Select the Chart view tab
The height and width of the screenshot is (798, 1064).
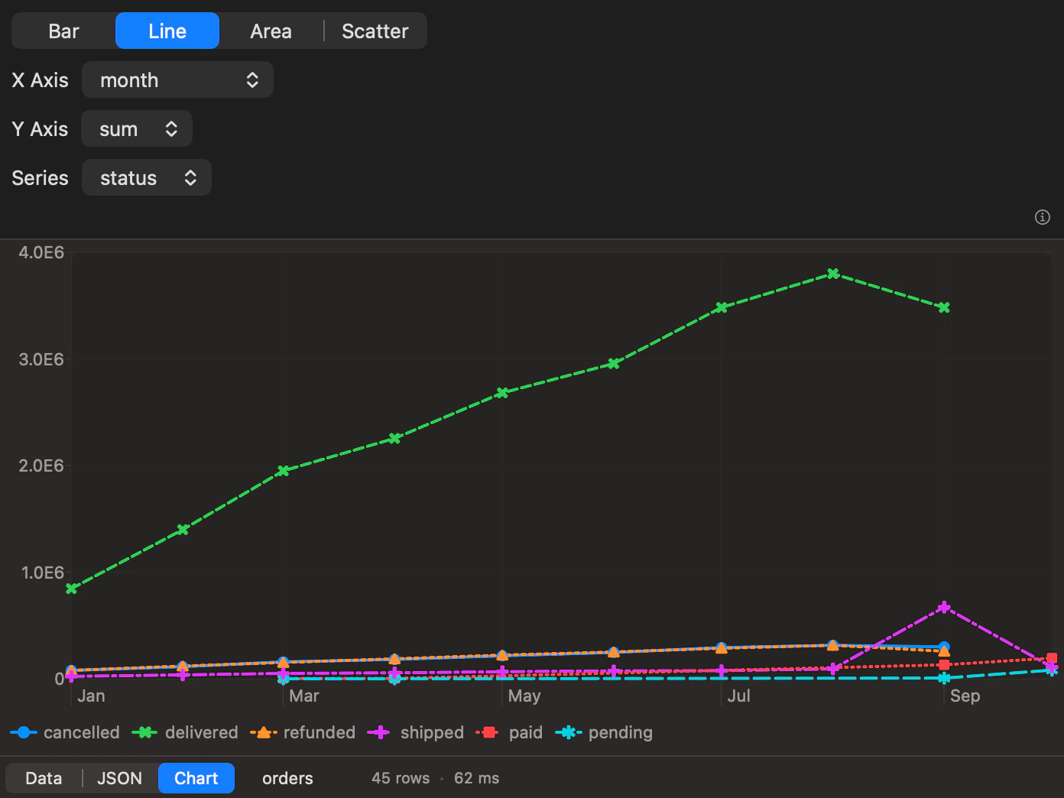tap(196, 778)
